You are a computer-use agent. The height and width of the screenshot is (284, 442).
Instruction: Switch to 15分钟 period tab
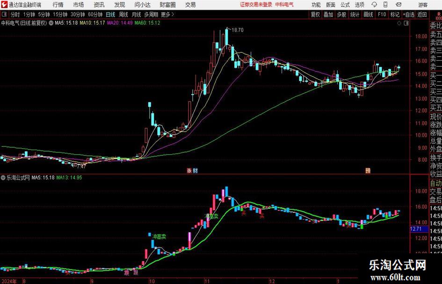click(60, 14)
